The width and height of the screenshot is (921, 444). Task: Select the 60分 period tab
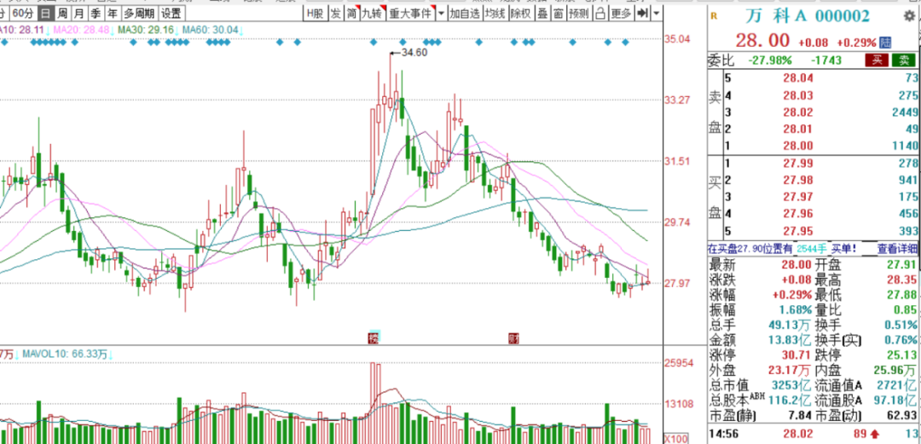tap(24, 13)
